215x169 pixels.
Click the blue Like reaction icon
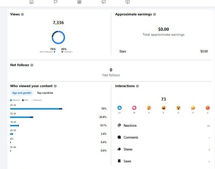120,107
